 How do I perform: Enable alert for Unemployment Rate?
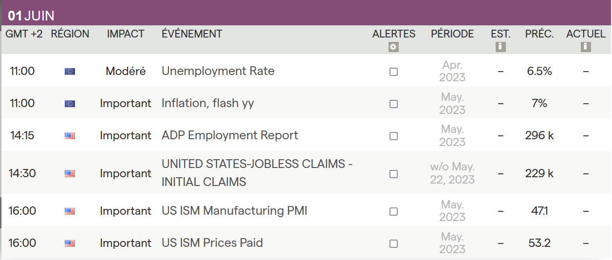[x=393, y=72]
